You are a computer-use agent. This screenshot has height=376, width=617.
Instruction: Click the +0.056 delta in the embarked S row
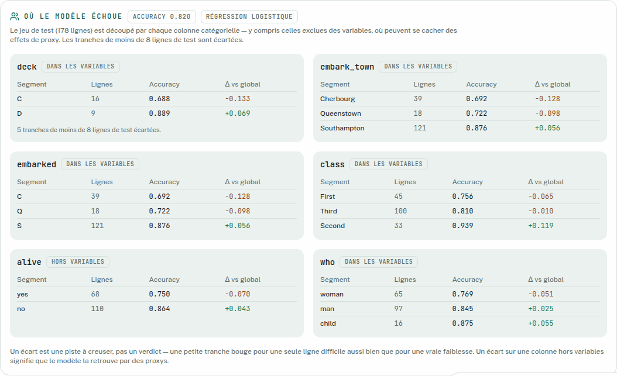(x=237, y=226)
